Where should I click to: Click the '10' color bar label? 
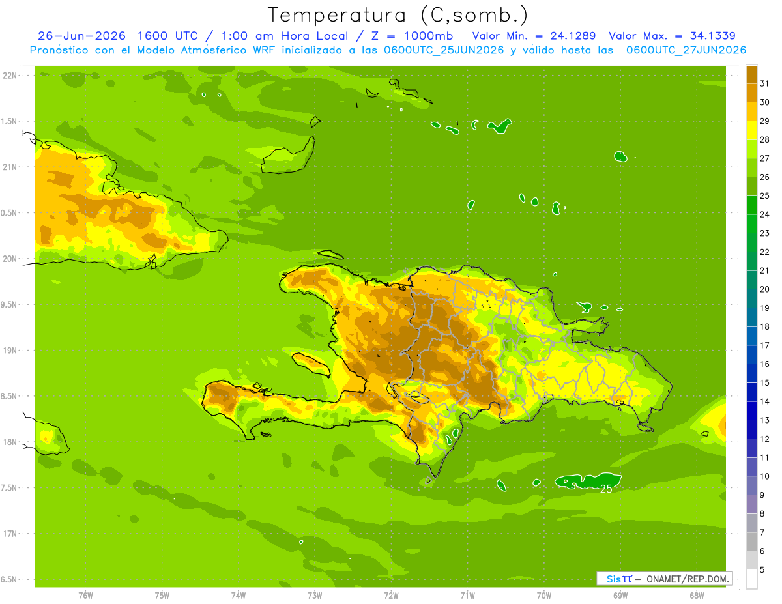click(x=764, y=476)
